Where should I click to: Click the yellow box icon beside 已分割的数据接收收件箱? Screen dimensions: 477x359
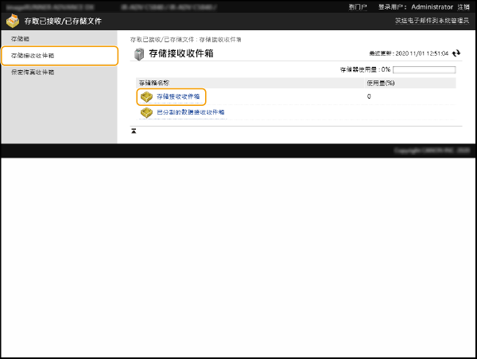point(146,112)
